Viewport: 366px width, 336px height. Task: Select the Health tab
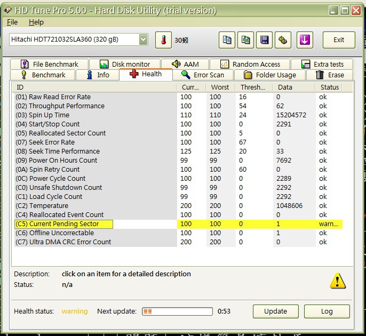point(146,74)
